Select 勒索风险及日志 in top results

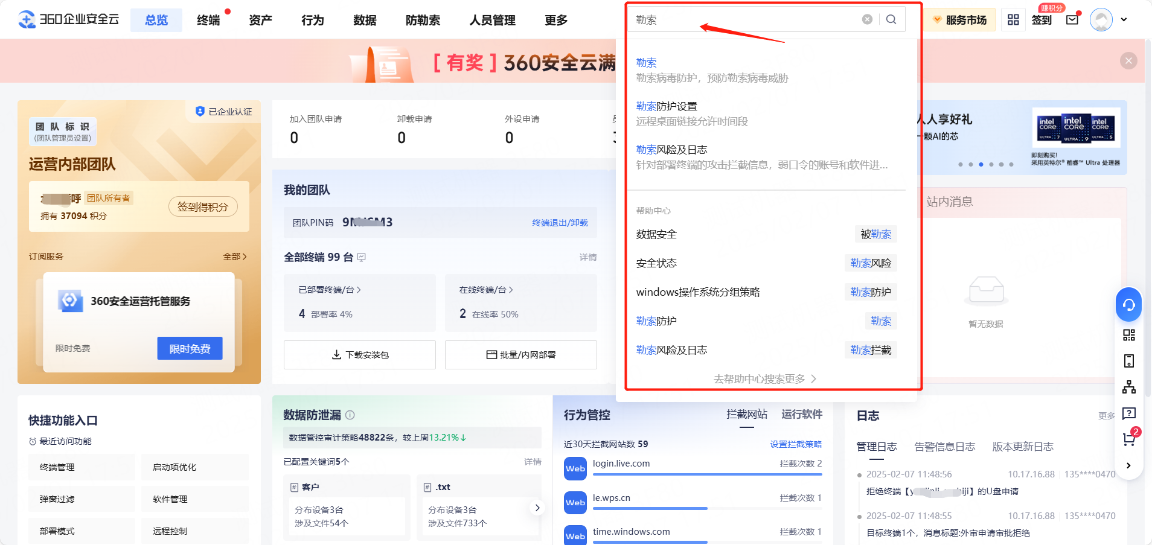[767, 157]
